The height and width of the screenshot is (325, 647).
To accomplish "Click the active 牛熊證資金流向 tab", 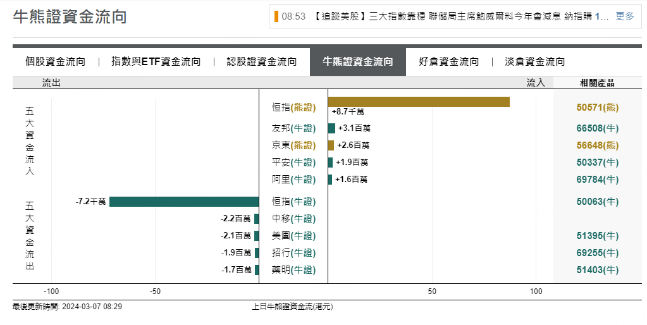I will click(358, 62).
